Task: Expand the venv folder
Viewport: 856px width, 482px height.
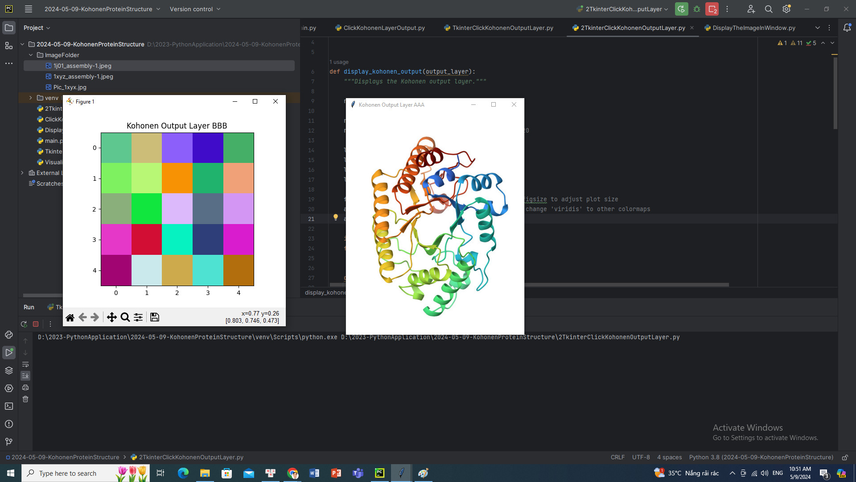Action: [x=30, y=98]
